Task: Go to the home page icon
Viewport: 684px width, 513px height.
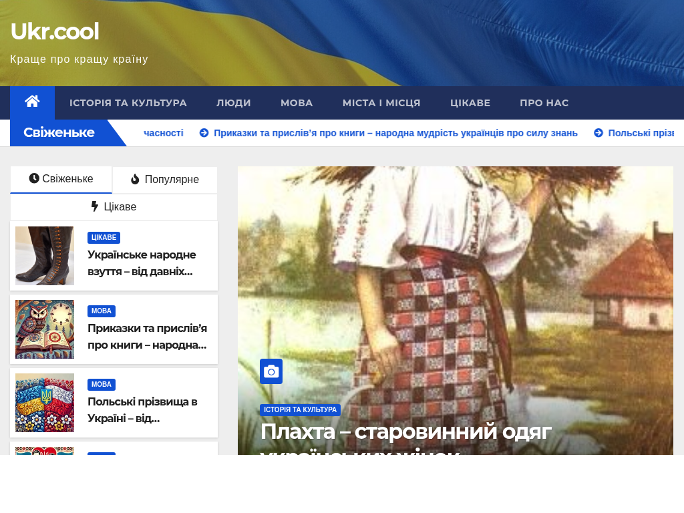Action: coord(32,102)
